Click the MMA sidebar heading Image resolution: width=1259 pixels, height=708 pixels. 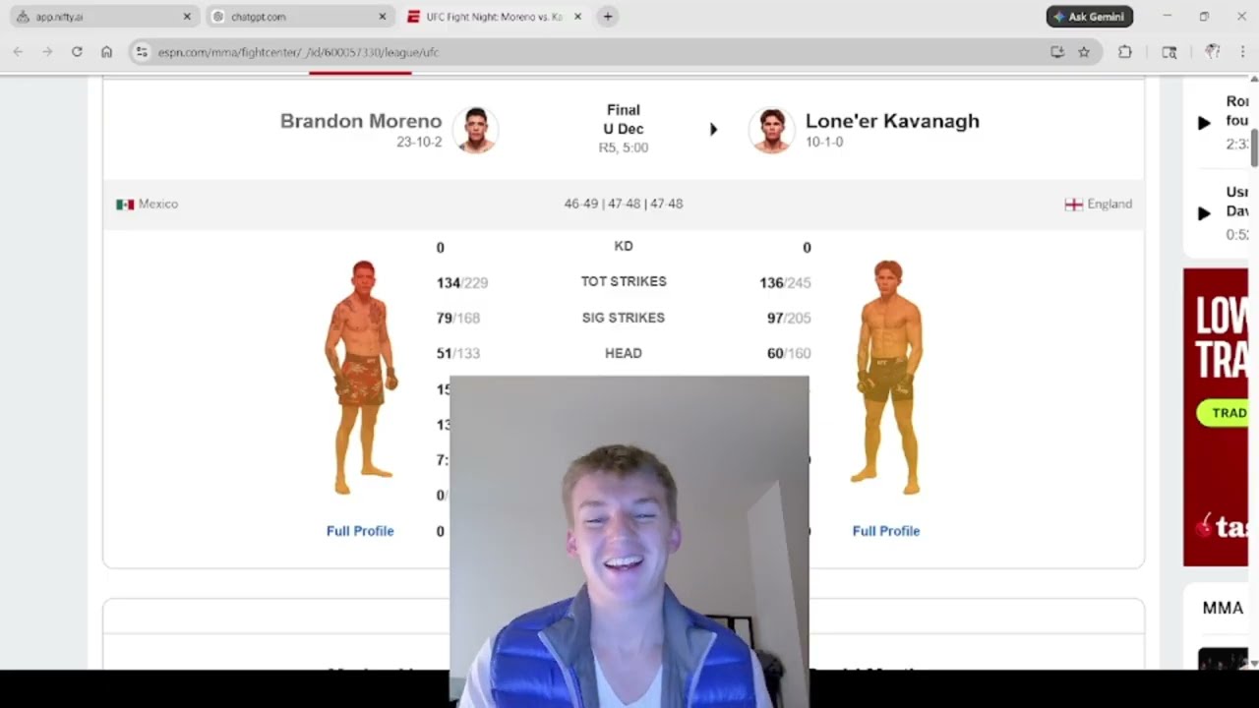[x=1223, y=609]
